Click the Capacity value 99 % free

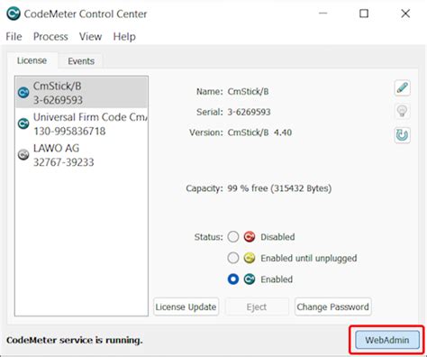[279, 188]
